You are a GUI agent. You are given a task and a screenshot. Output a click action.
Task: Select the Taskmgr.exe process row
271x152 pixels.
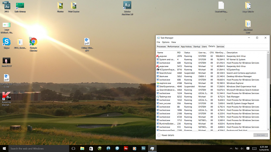pos(211,97)
